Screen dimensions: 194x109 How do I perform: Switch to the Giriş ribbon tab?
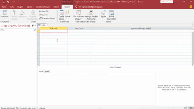pos(12,7)
